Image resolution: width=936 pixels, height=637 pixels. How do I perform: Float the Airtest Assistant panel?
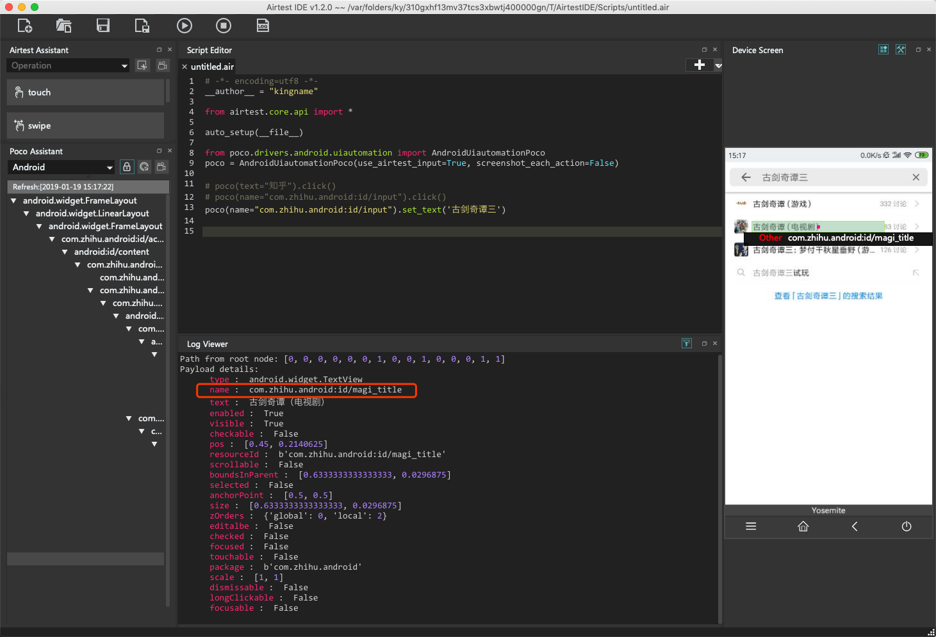pos(160,49)
